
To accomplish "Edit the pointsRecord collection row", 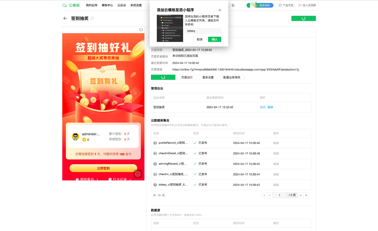I will tap(276, 143).
